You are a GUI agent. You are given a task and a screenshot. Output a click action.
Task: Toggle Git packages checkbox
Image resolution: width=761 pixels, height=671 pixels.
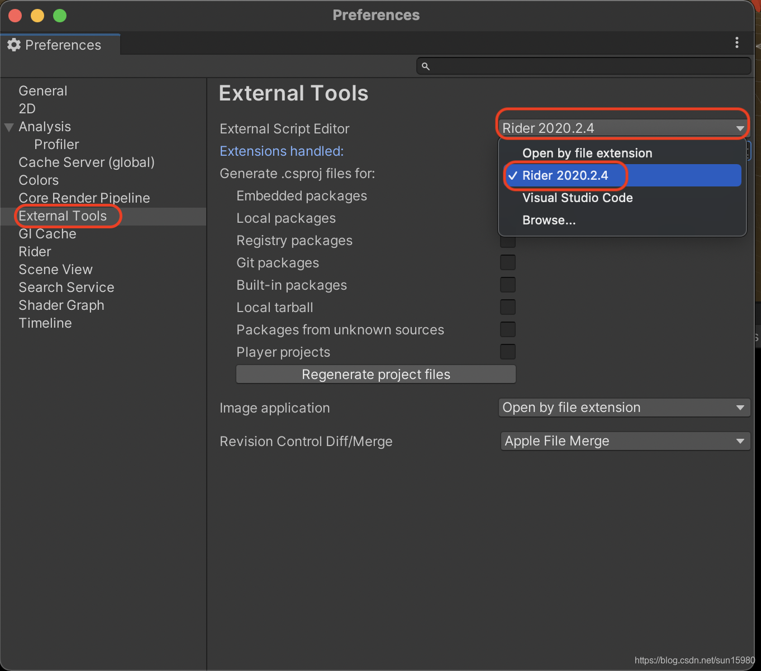tap(507, 262)
